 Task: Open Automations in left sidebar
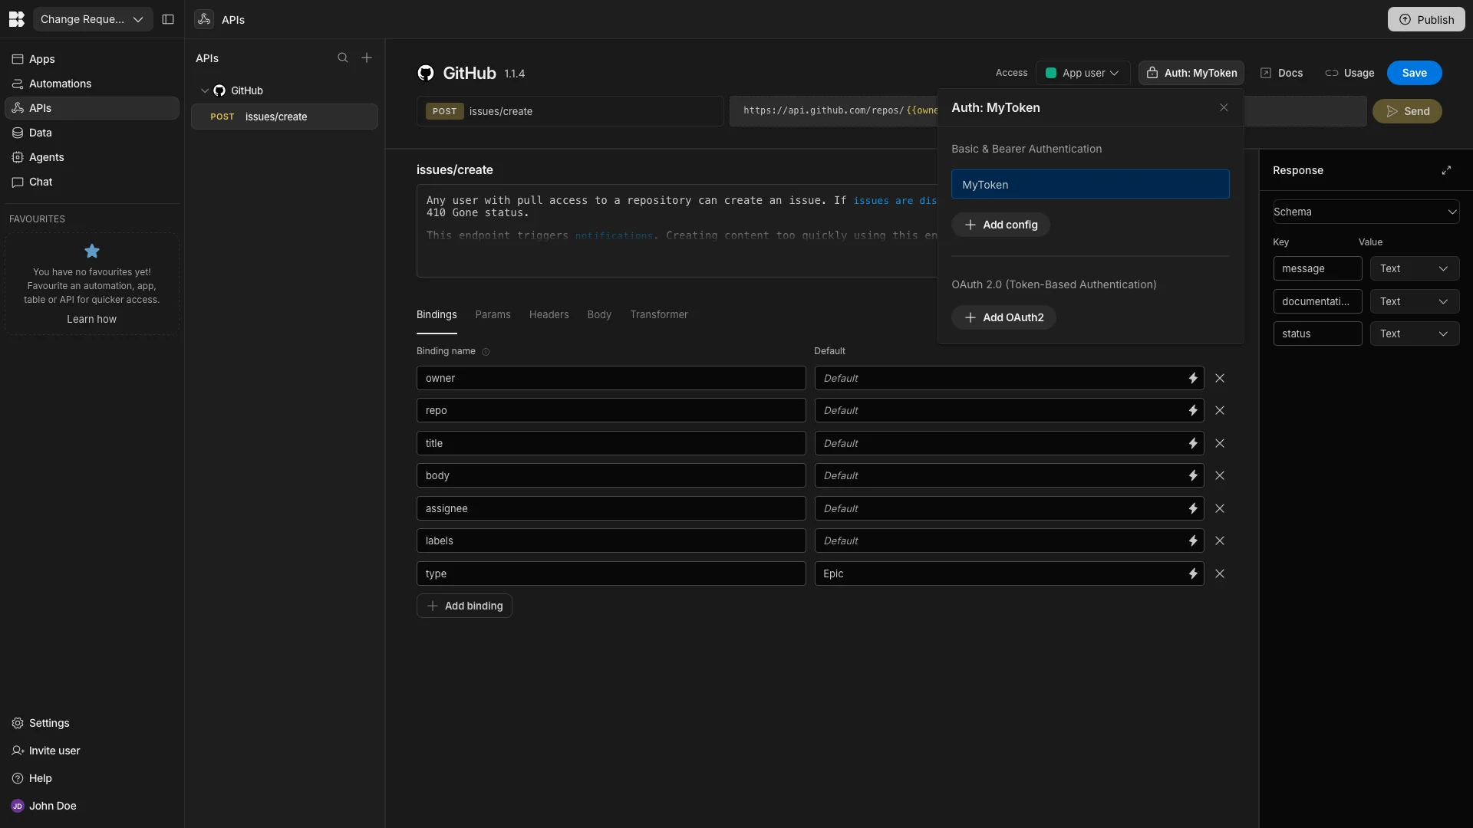60,84
